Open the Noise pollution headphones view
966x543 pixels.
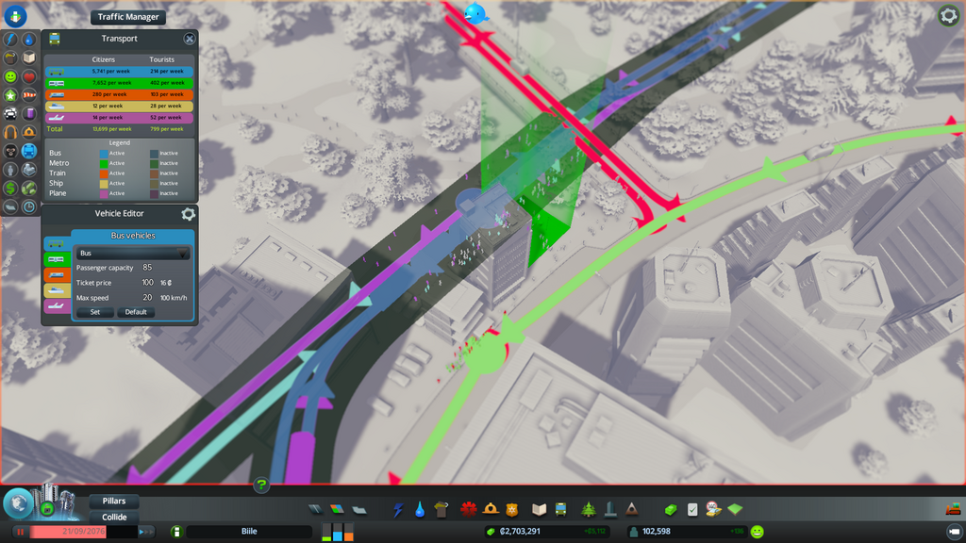[10, 132]
